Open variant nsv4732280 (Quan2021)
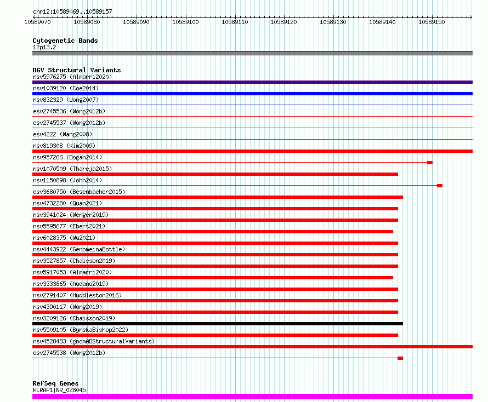This screenshot has width=488, height=402. point(67,203)
